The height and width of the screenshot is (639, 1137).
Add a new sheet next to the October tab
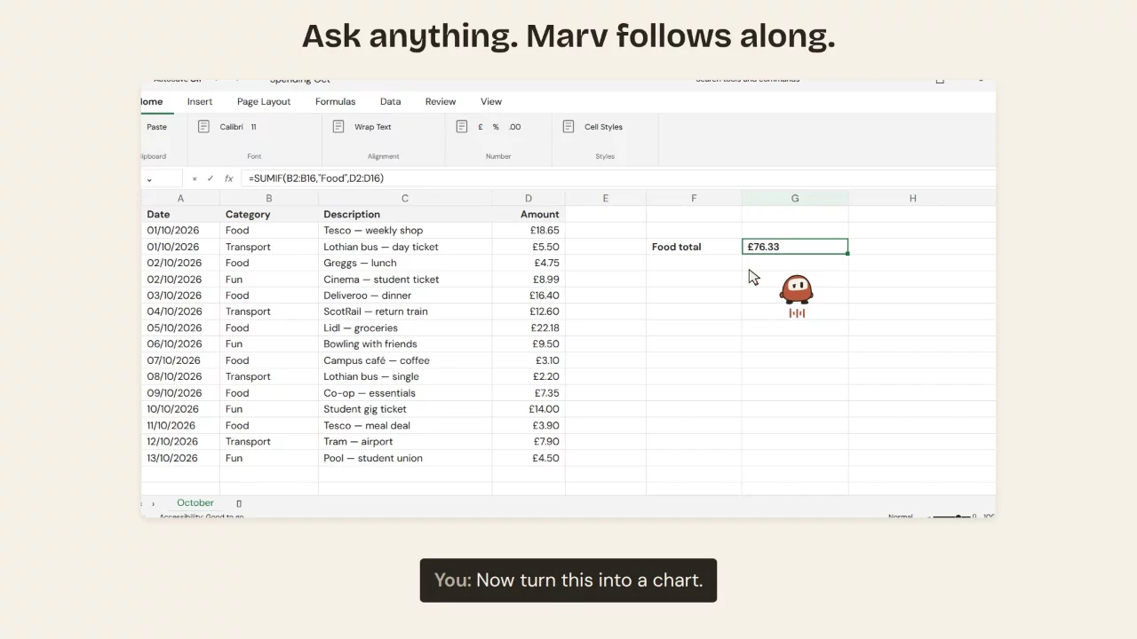pos(239,503)
